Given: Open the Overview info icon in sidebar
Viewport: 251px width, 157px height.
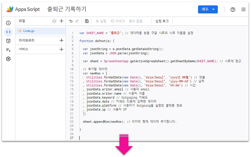Looking at the screenshot, I should (8, 23).
